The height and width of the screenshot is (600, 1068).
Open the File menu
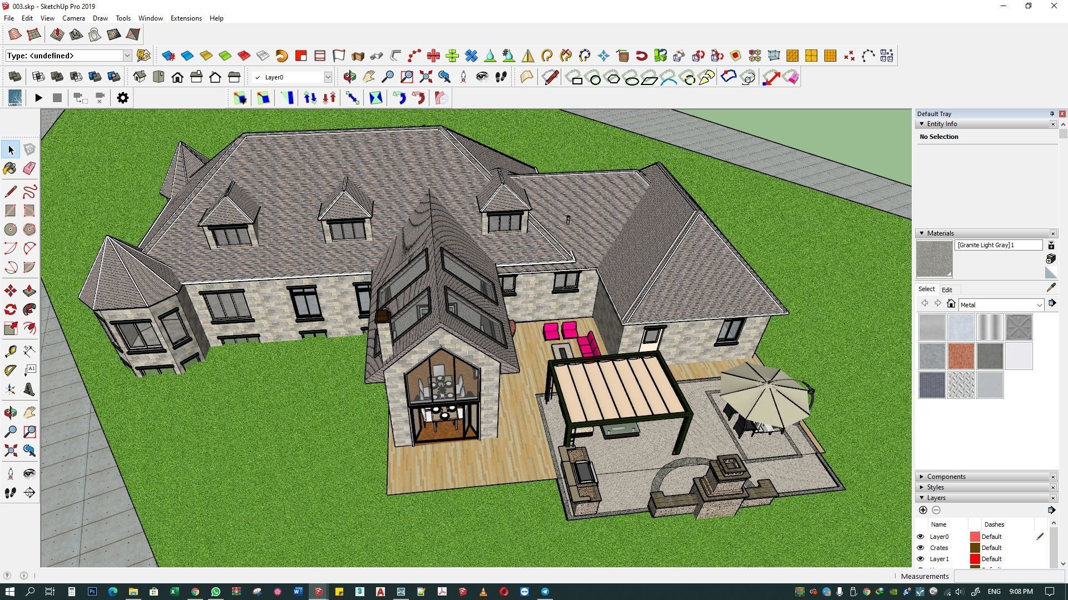[x=9, y=18]
